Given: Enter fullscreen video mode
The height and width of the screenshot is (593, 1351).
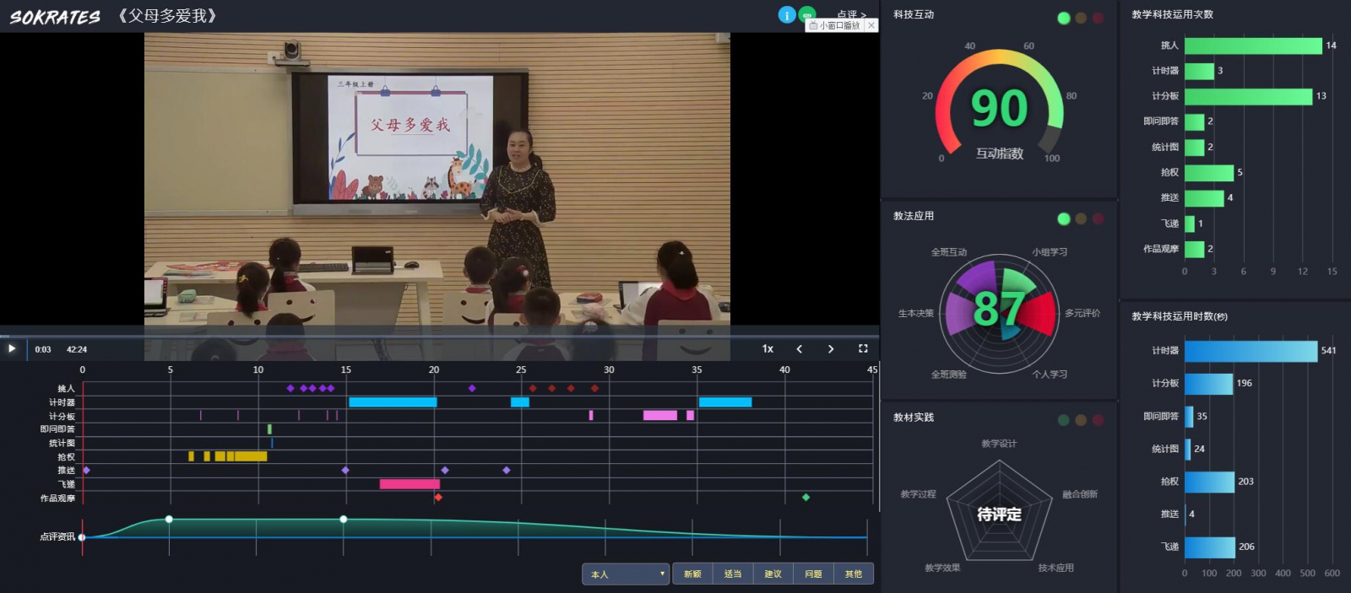Looking at the screenshot, I should (x=863, y=348).
